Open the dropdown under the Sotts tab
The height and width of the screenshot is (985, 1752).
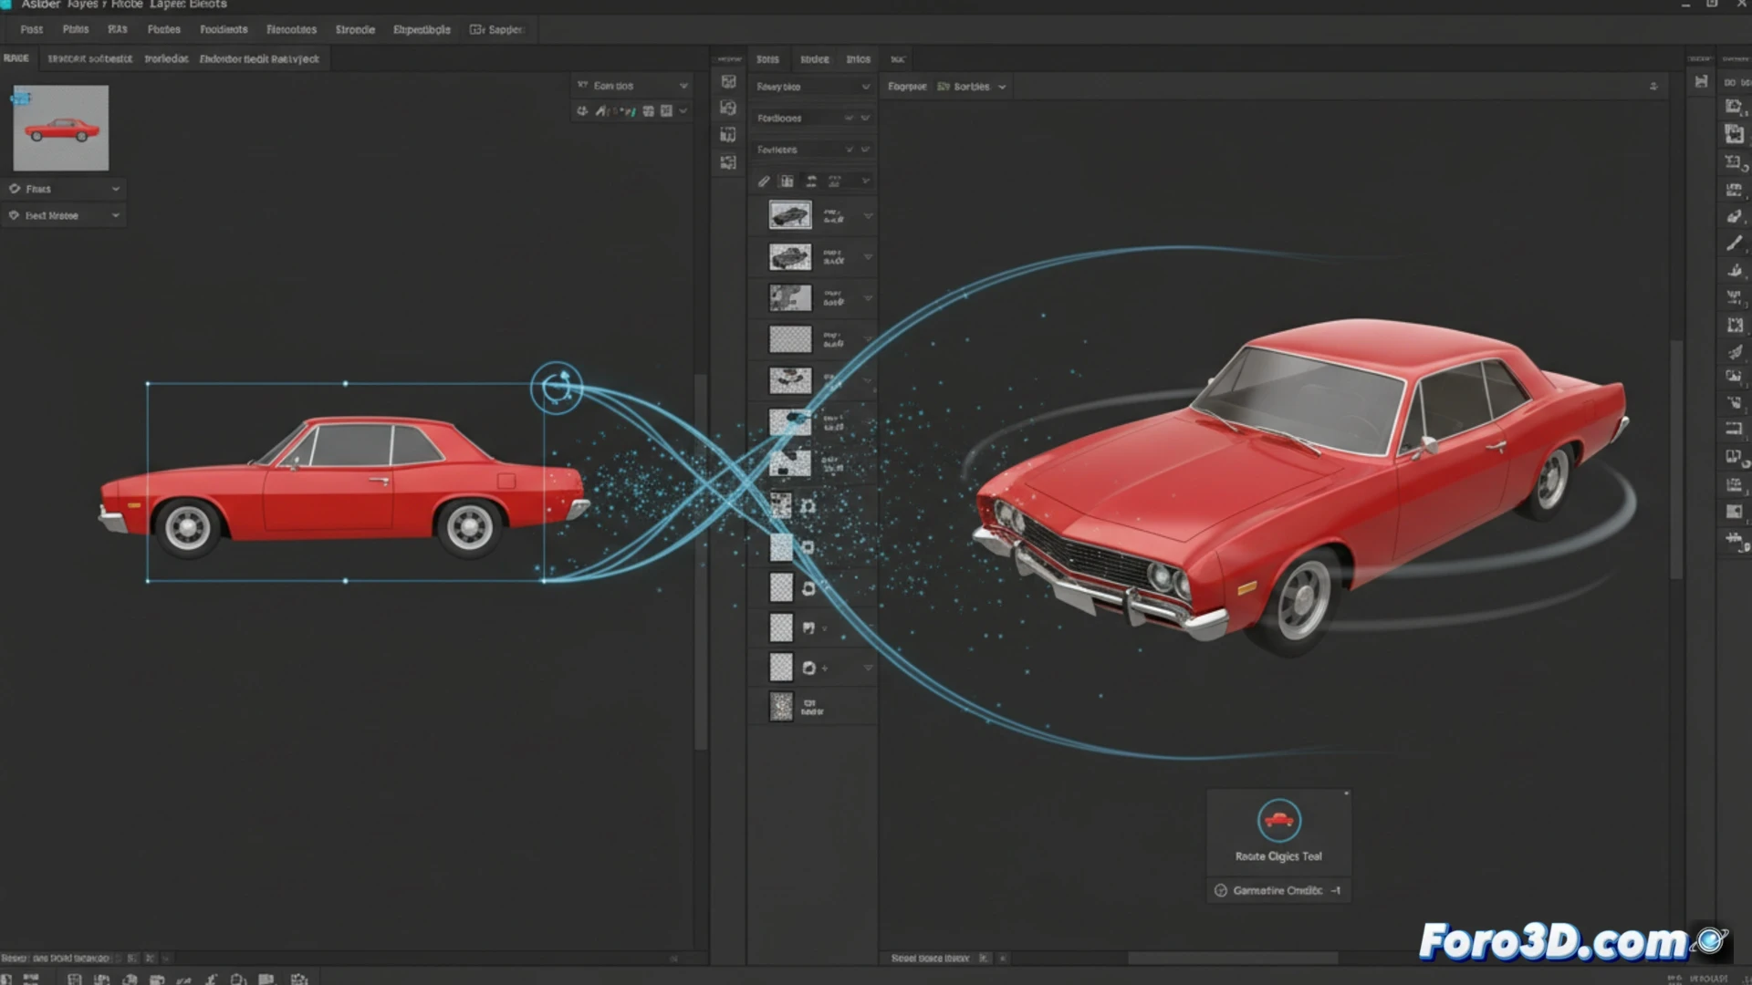click(812, 86)
